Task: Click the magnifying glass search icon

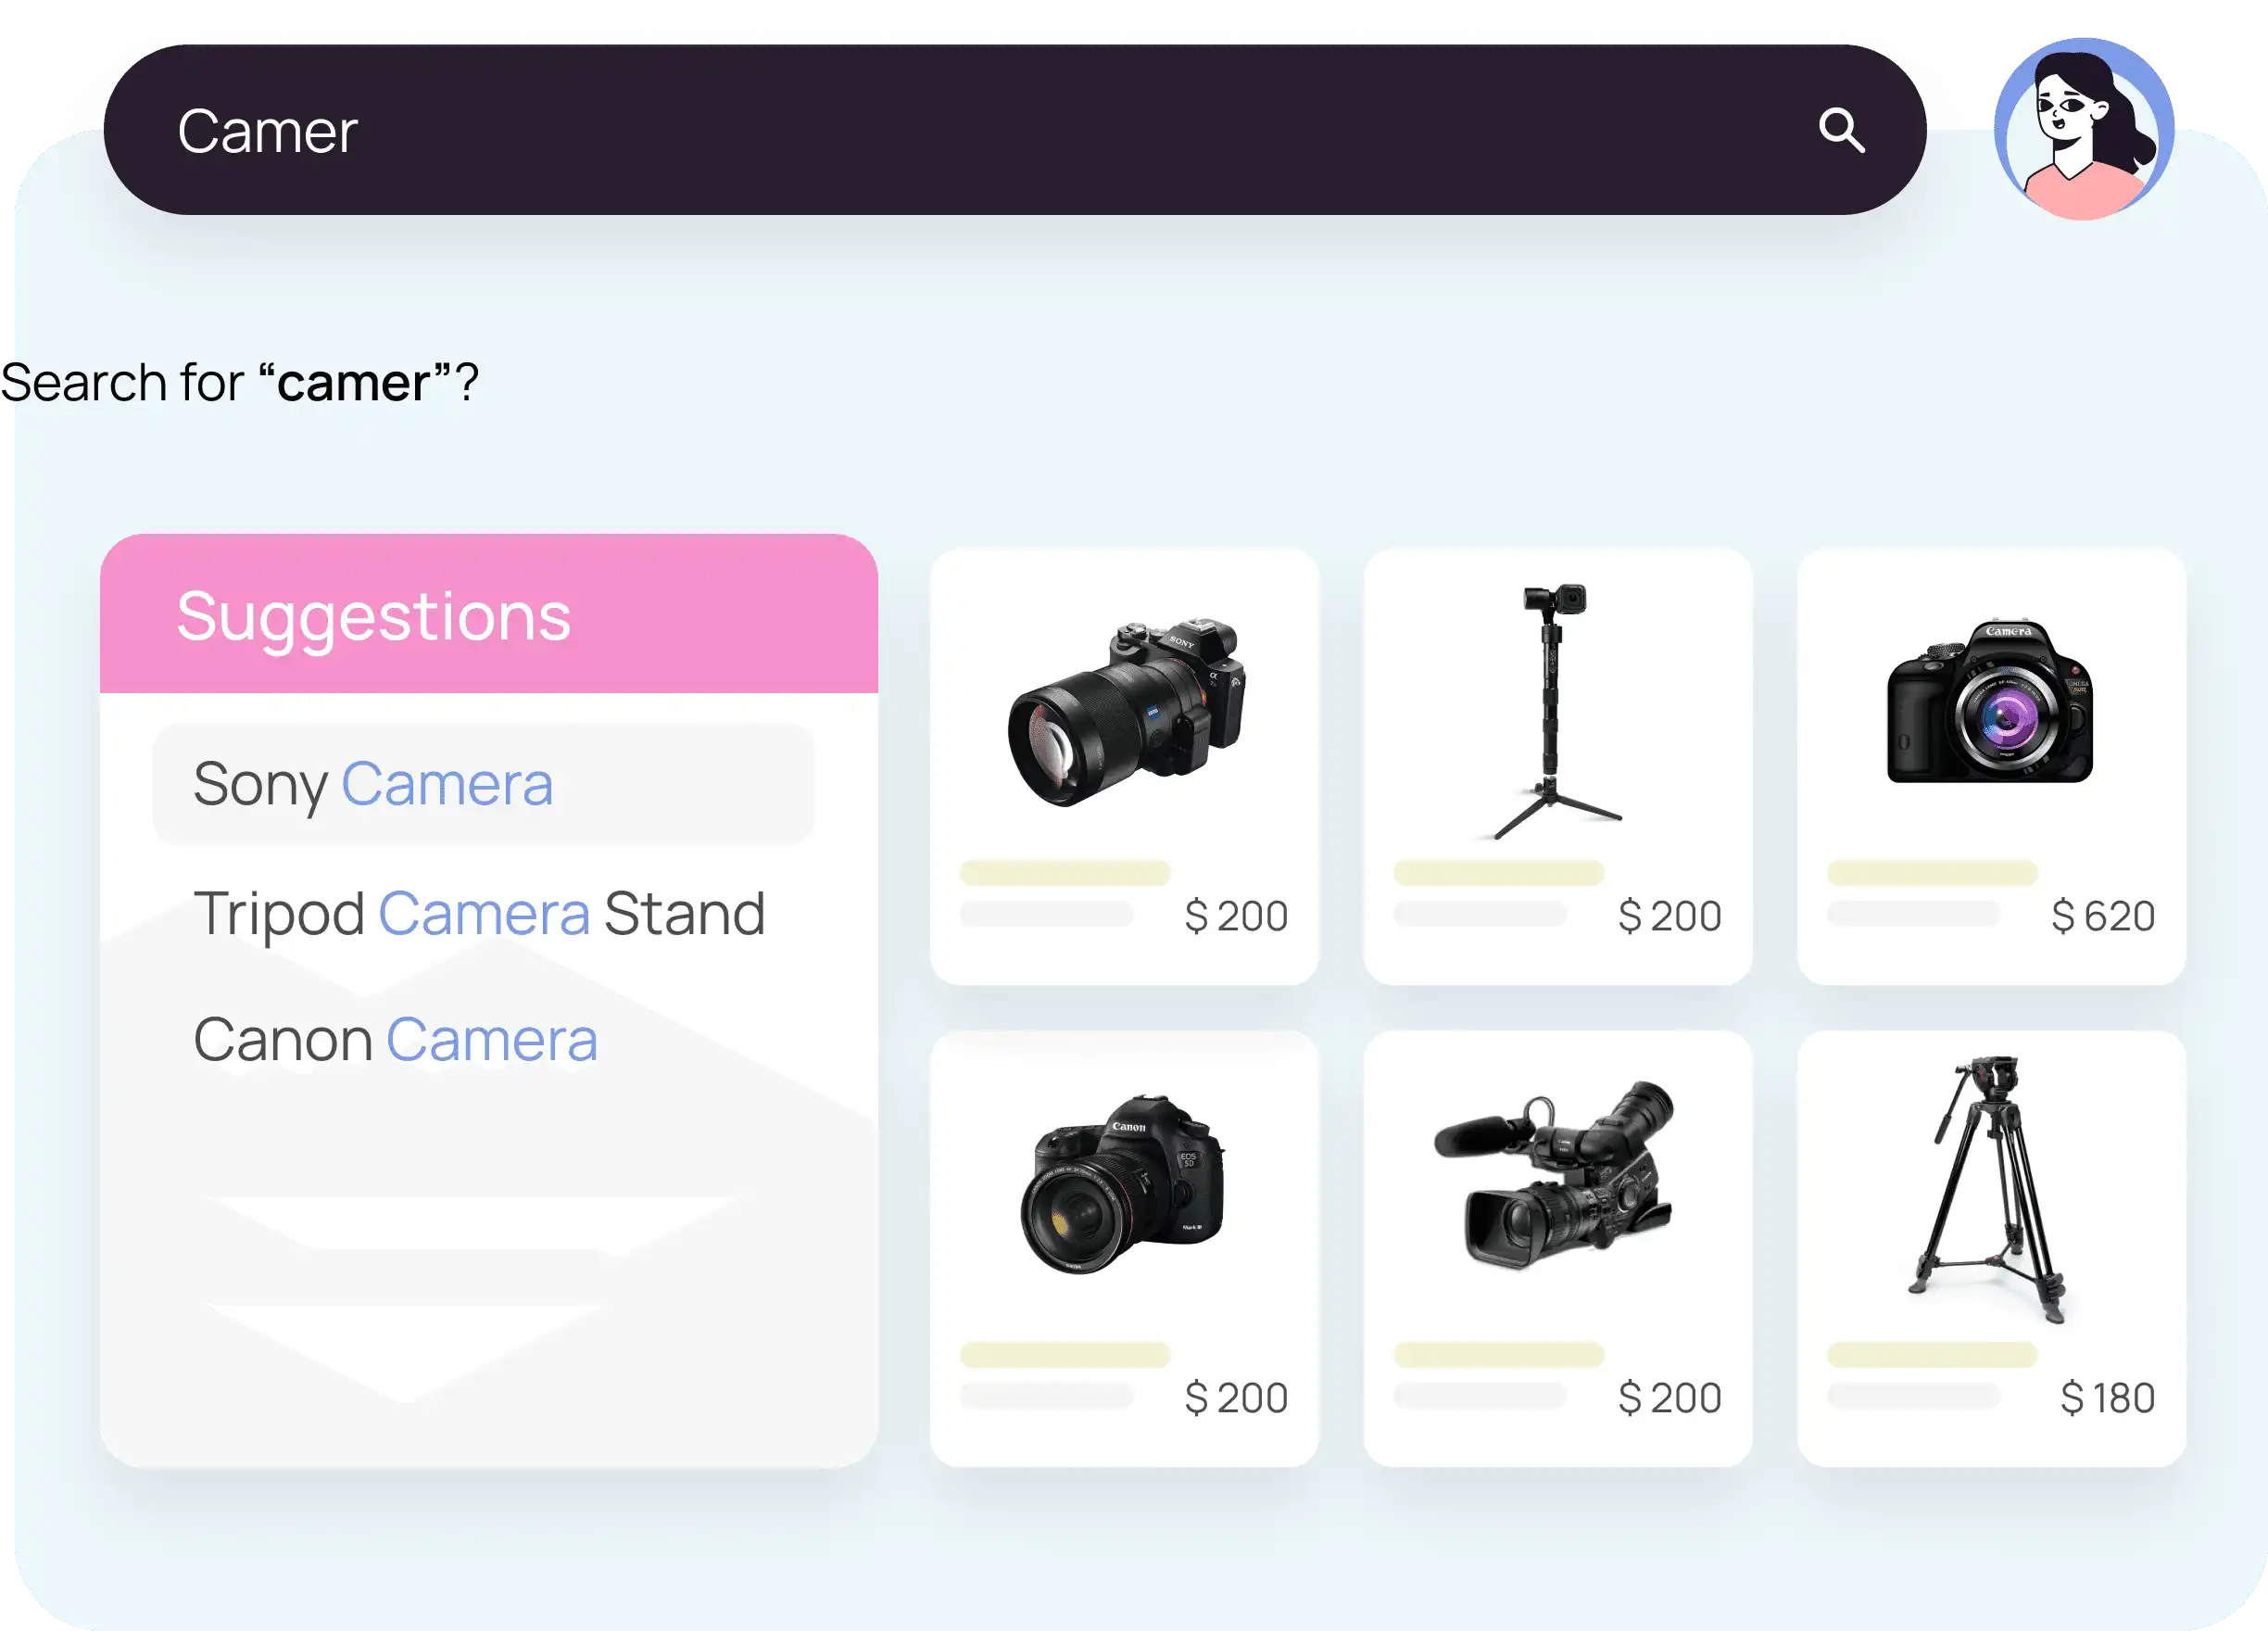Action: point(1841,131)
